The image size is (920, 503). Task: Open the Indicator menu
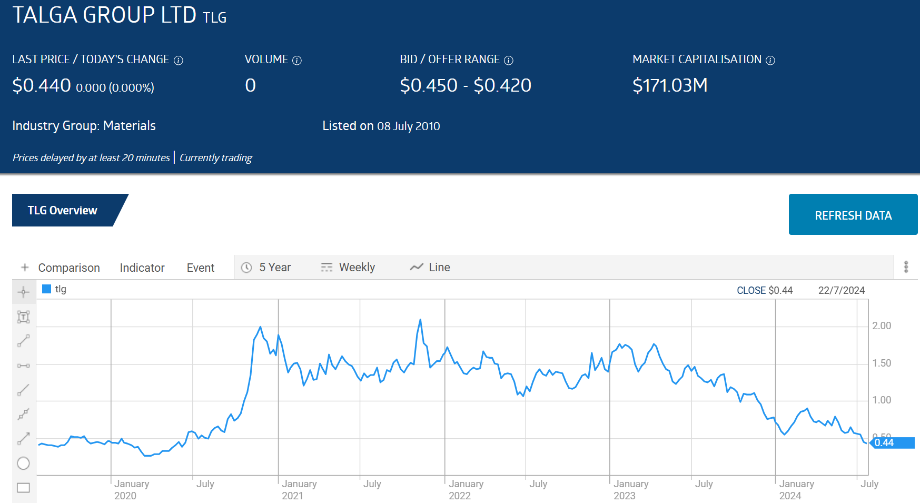pos(142,268)
